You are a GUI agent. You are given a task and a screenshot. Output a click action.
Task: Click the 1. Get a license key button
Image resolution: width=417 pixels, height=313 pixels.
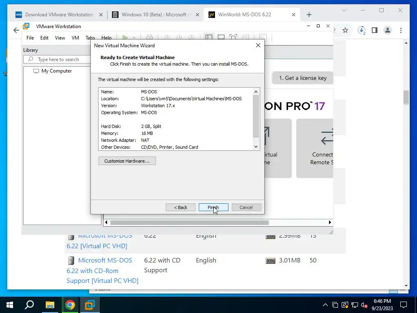tap(303, 78)
